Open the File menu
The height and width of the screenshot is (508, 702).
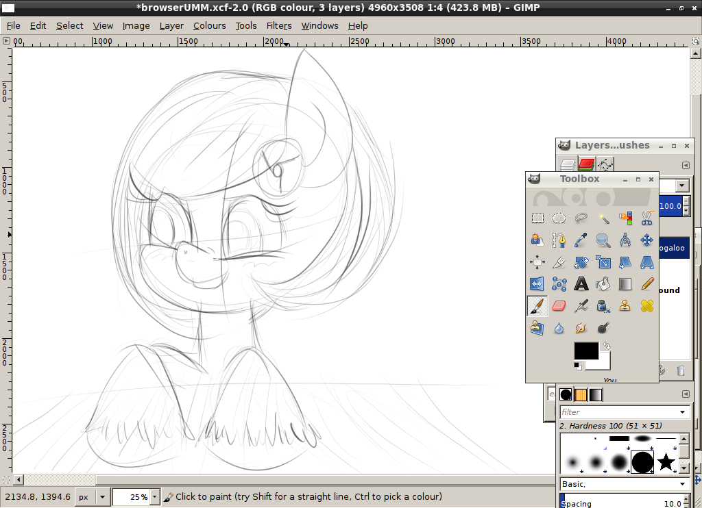14,25
